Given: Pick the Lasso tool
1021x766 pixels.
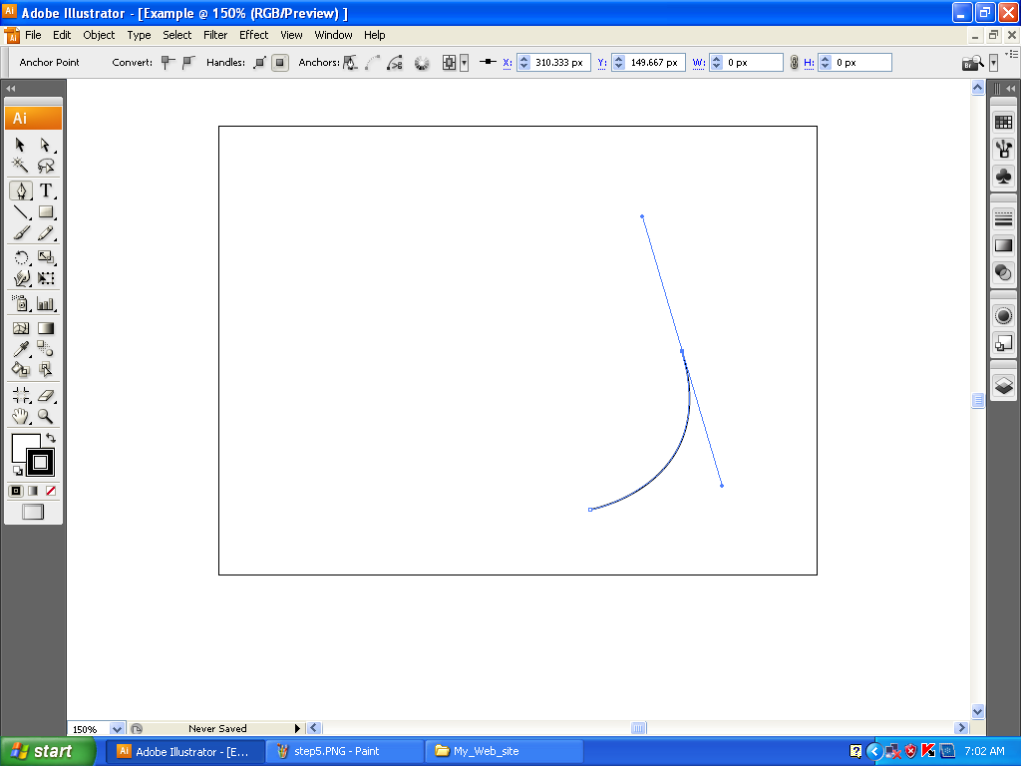Looking at the screenshot, I should click(x=45, y=166).
